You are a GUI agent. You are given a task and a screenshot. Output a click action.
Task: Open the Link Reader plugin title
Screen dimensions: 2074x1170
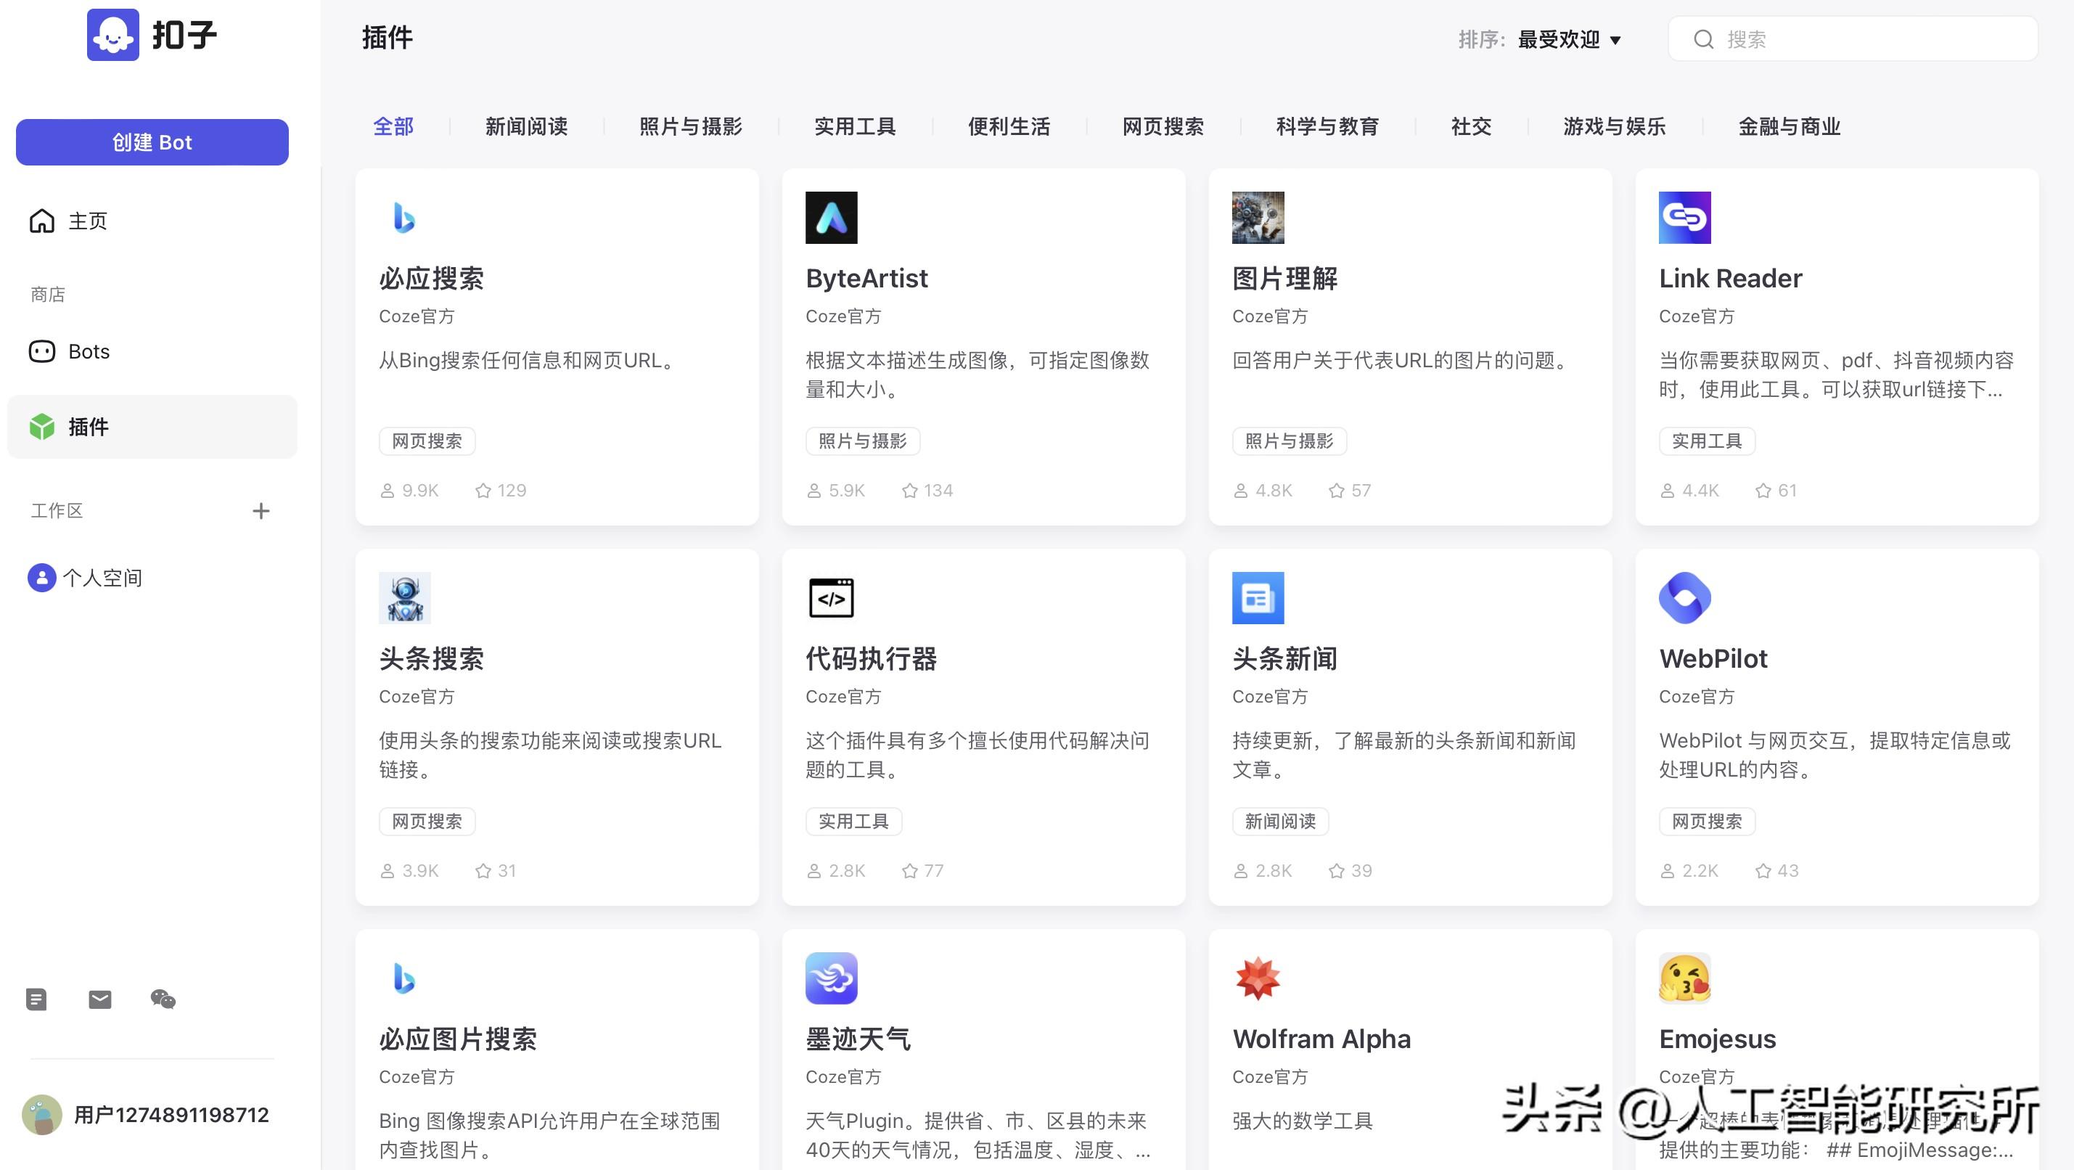click(x=1730, y=279)
